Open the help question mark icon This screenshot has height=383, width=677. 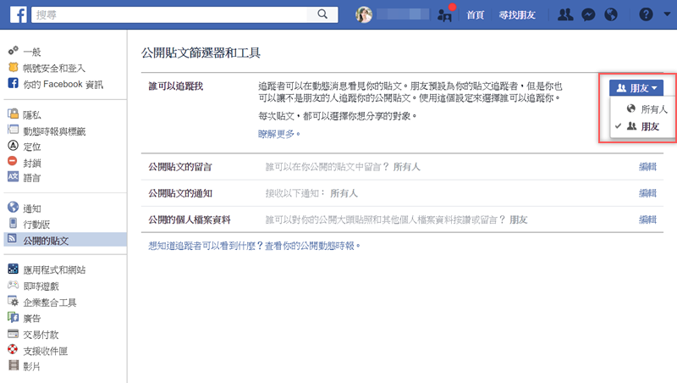point(646,14)
